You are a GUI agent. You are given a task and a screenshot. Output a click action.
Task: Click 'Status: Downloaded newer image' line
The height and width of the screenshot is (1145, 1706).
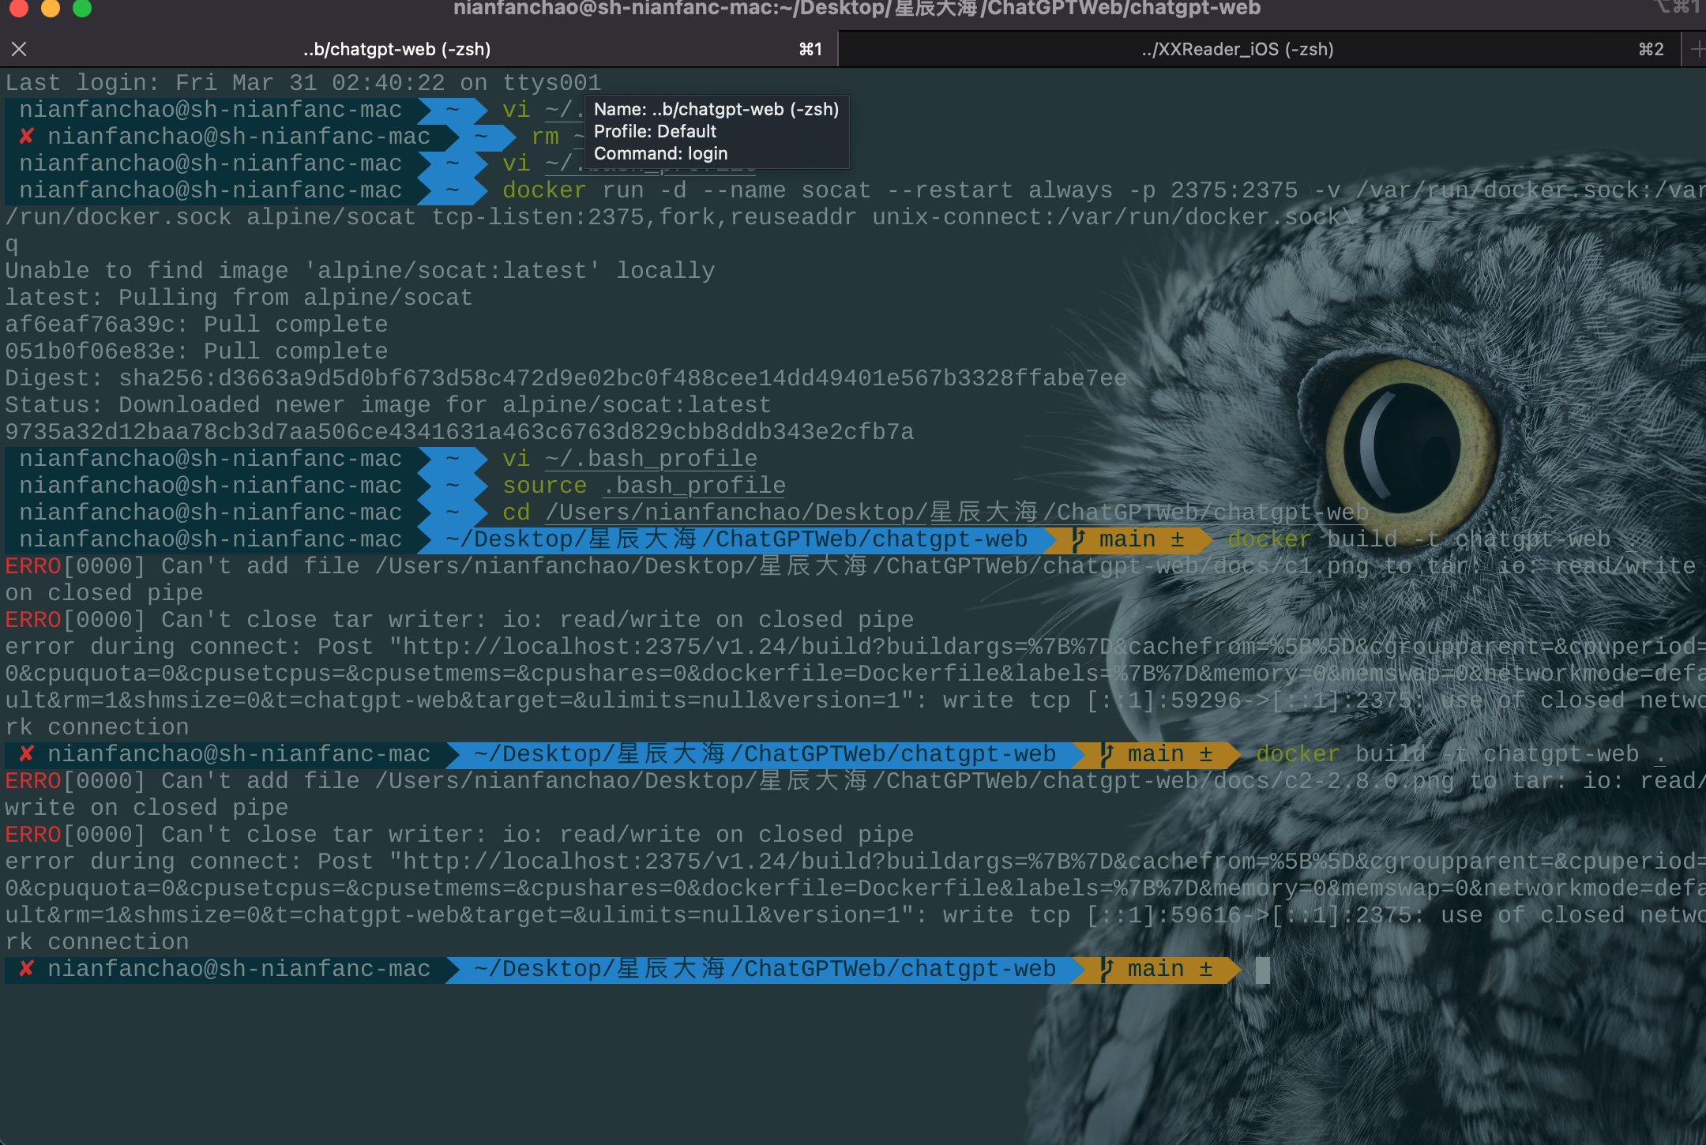coord(388,405)
